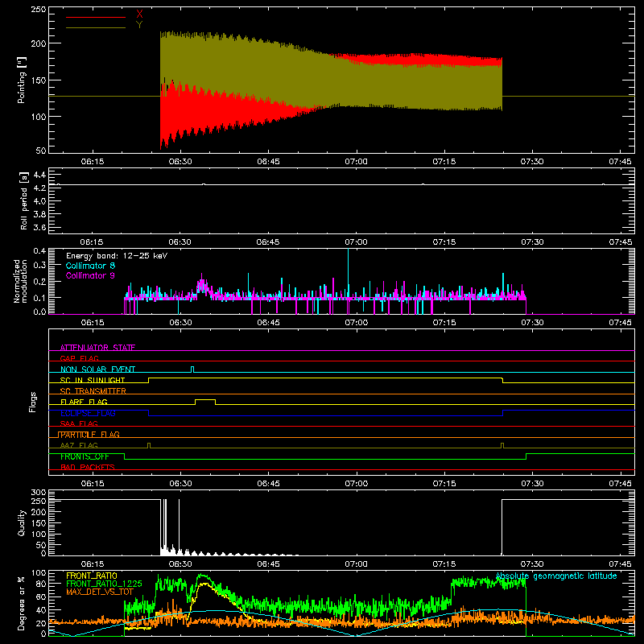Click the raised yellow FLARE_FLAG pulse

coord(205,401)
